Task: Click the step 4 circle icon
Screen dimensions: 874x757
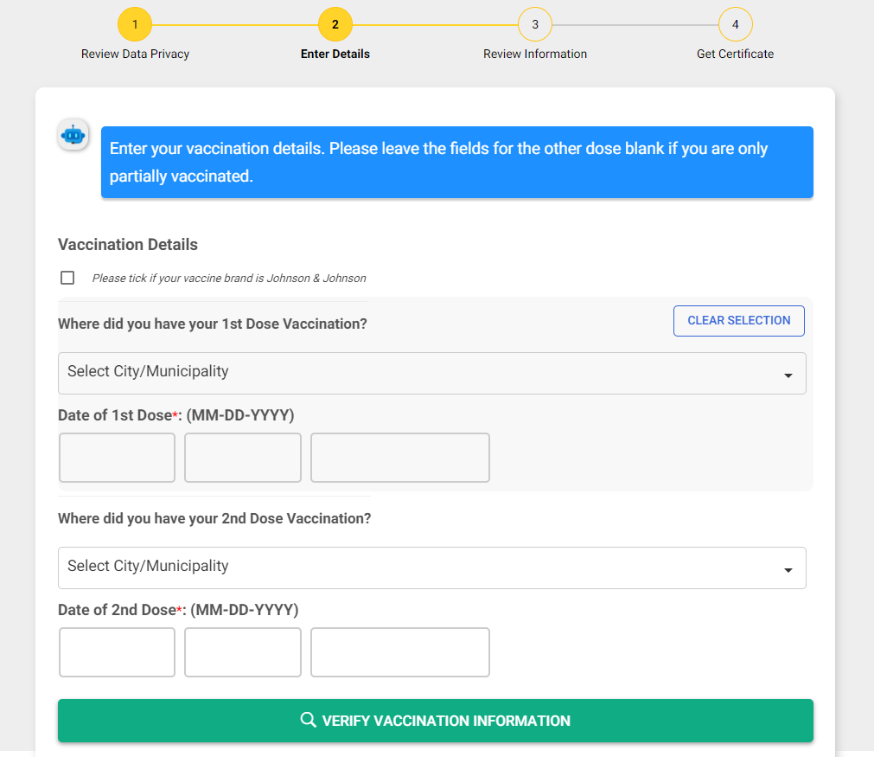Action: [x=736, y=24]
